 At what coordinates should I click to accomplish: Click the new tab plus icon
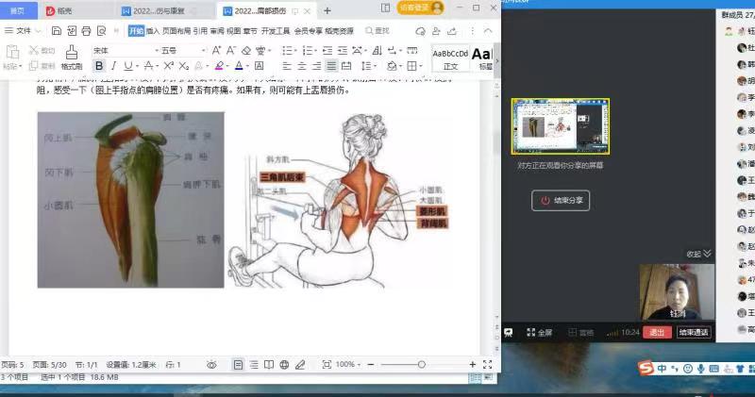327,10
